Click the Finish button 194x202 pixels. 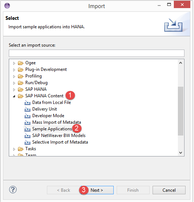pos(133,190)
